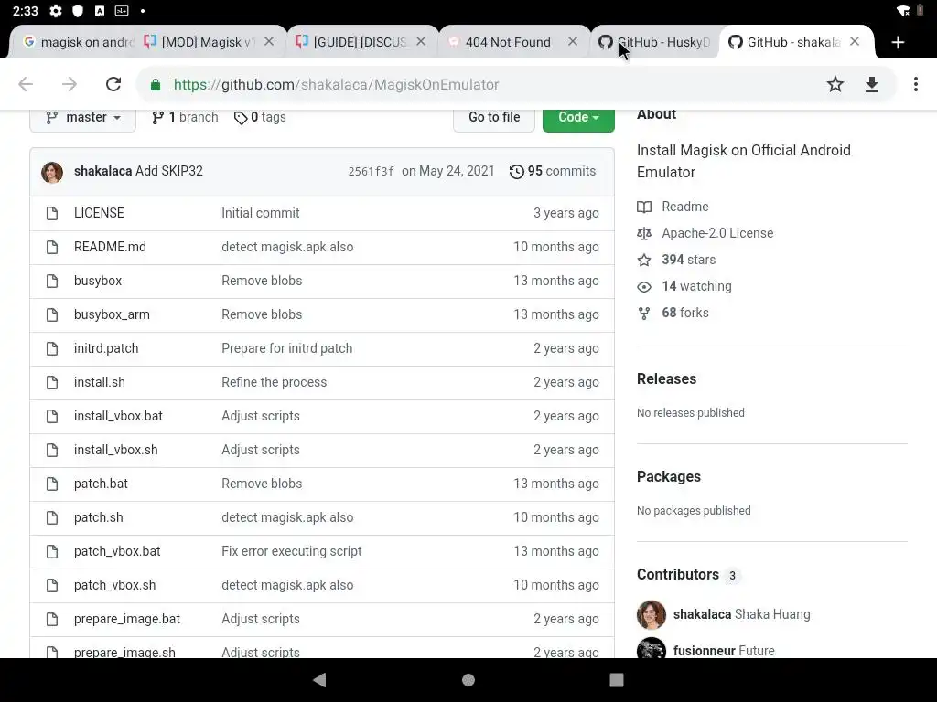Open commit hash 2561f3f

[372, 171]
